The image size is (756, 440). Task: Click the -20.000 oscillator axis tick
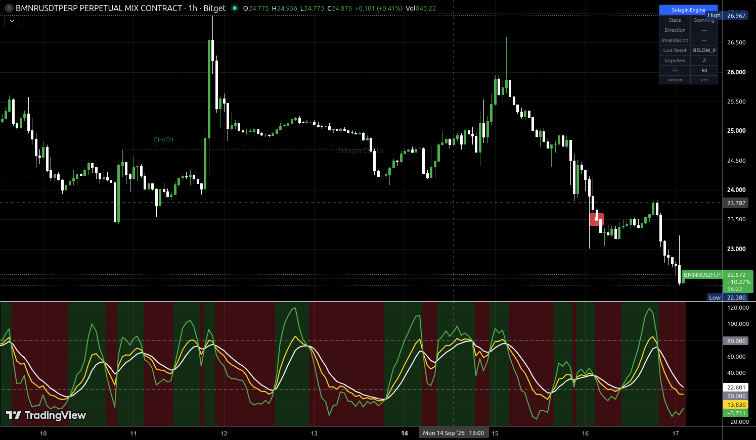pyautogui.click(x=738, y=422)
